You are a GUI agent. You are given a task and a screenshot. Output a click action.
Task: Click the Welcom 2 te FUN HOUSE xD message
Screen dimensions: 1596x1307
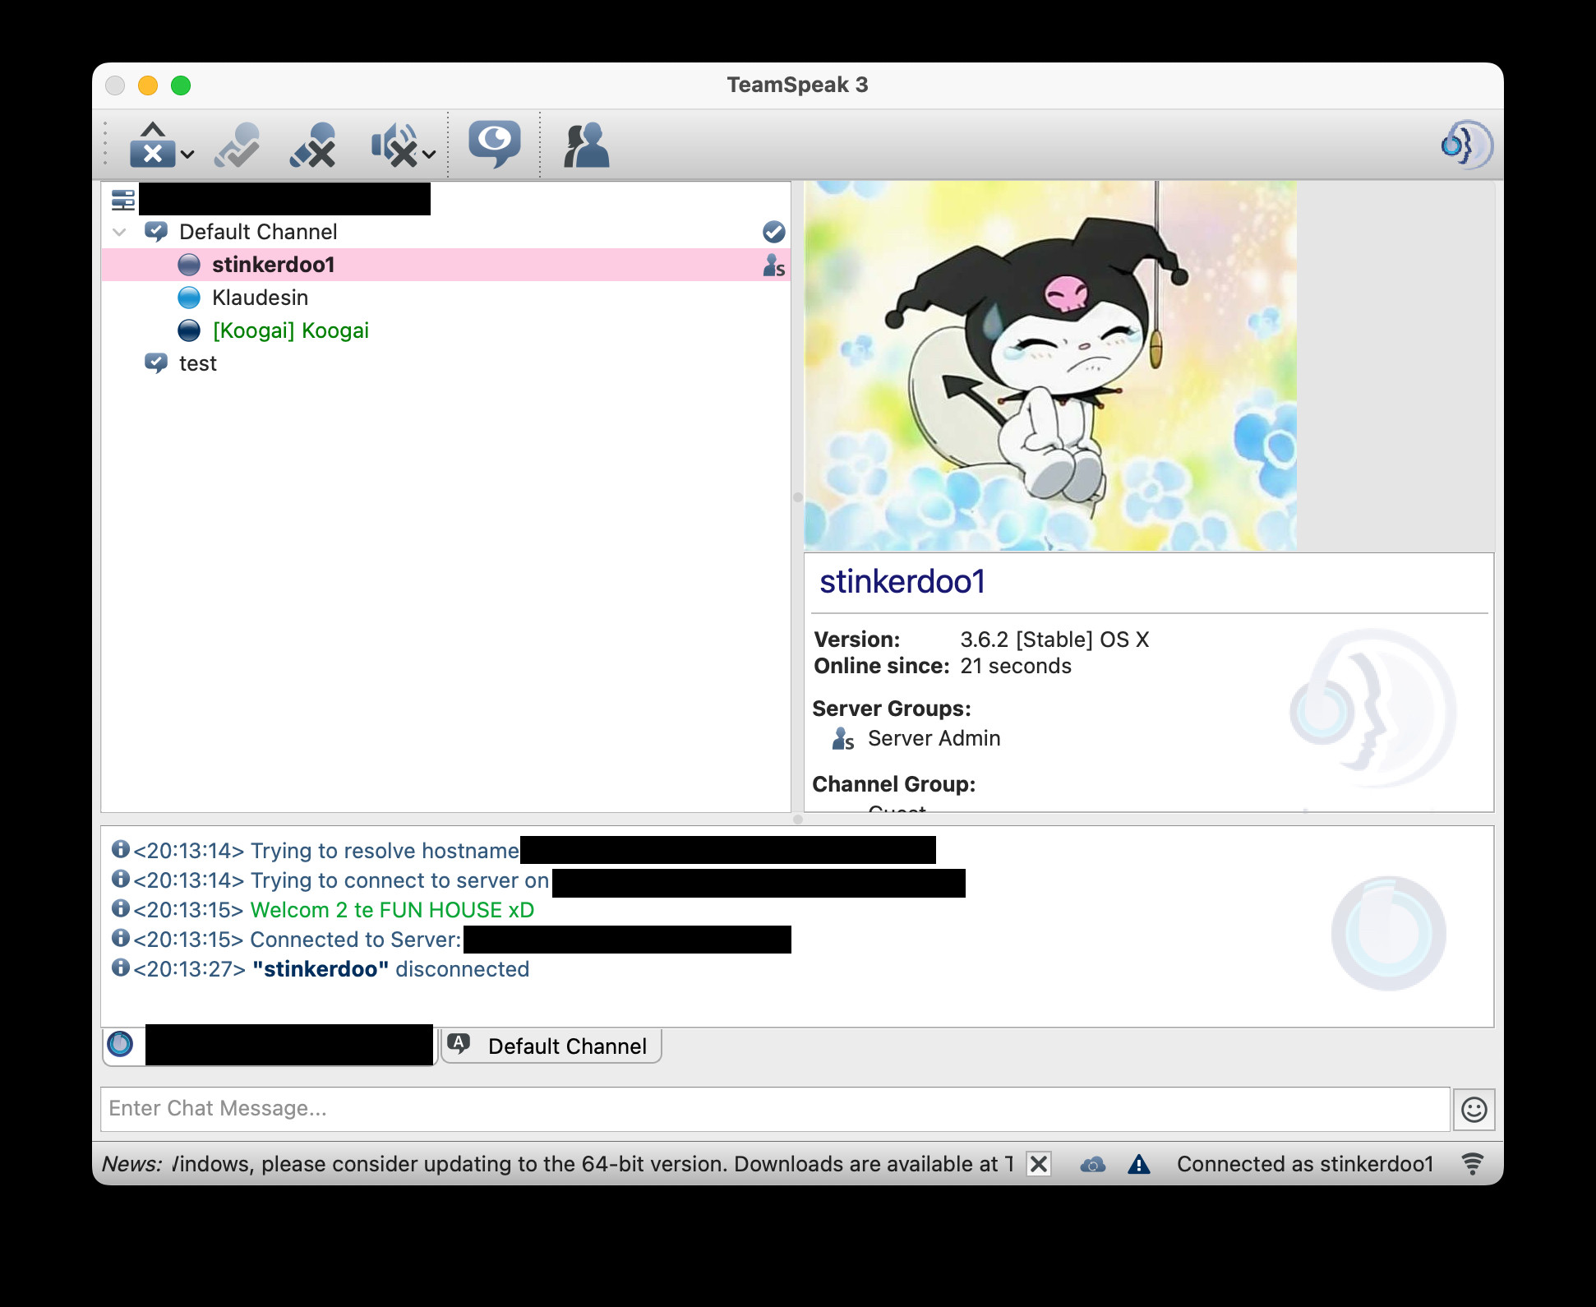[x=392, y=910]
